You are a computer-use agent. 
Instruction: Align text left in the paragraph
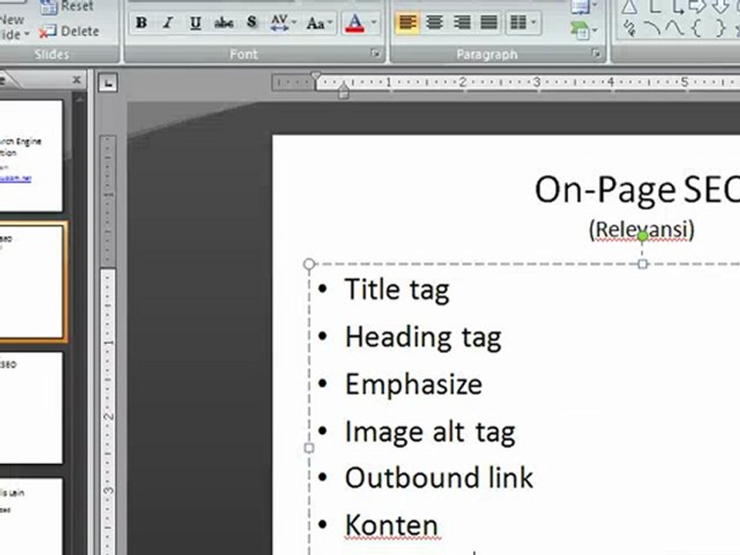pos(407,22)
